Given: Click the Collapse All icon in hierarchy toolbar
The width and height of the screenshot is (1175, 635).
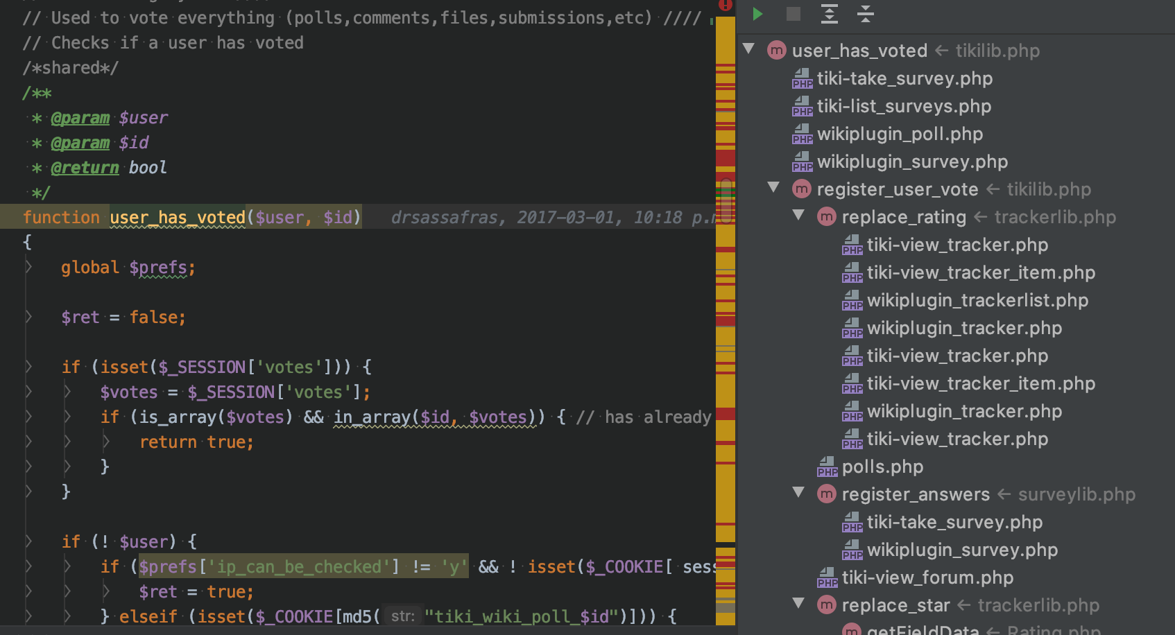Looking at the screenshot, I should [865, 13].
